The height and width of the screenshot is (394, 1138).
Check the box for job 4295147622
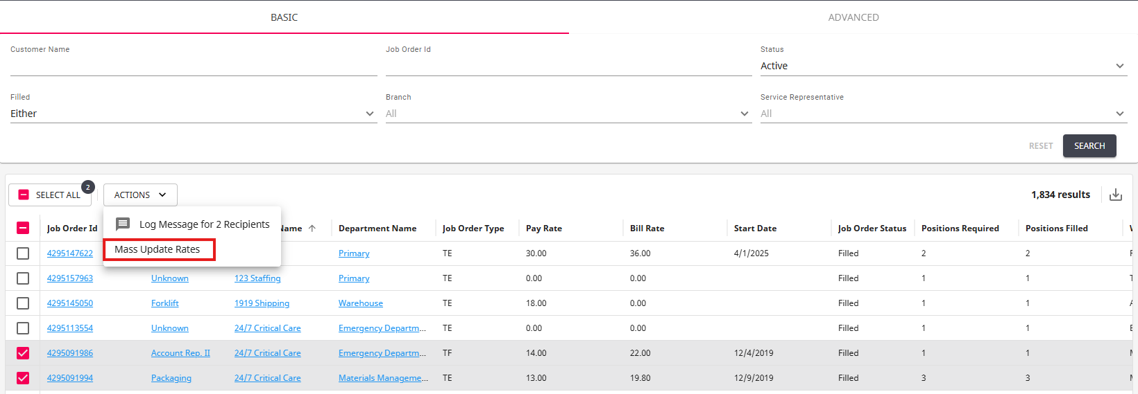coord(23,253)
